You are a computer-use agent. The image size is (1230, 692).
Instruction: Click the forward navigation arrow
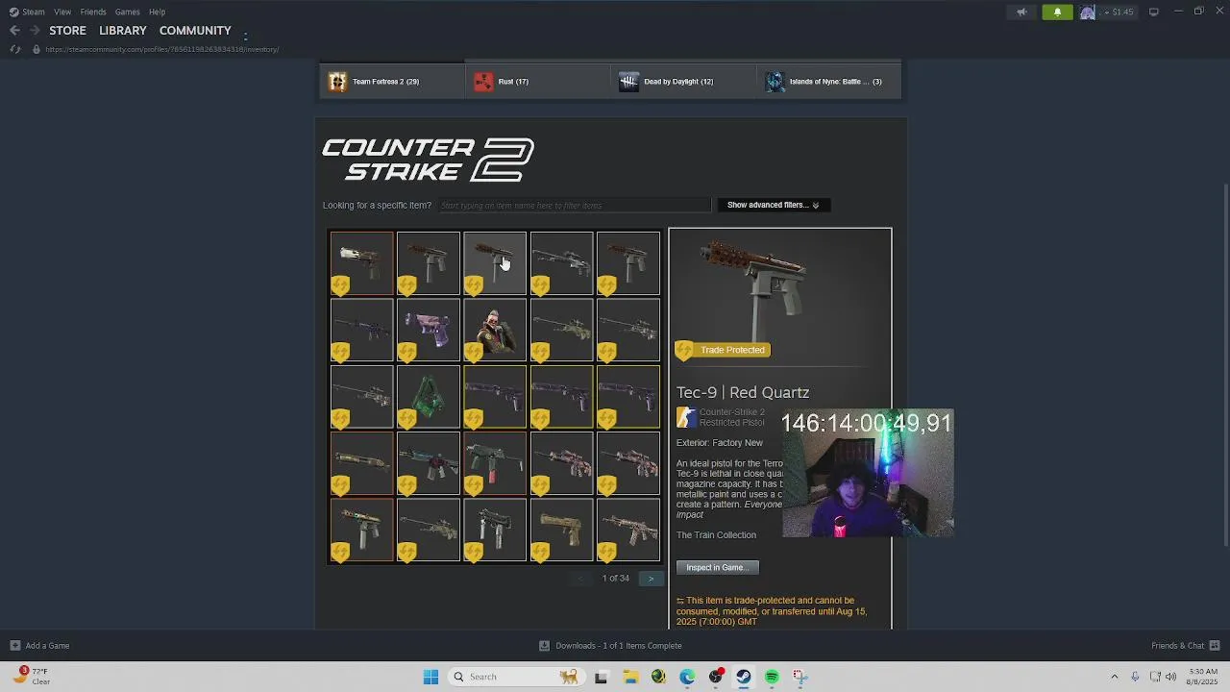point(36,31)
